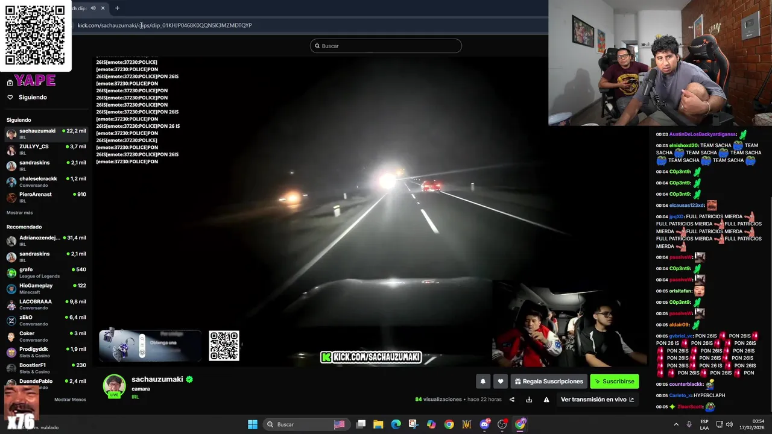
Task: Close the current browser tab
Action: 103,8
